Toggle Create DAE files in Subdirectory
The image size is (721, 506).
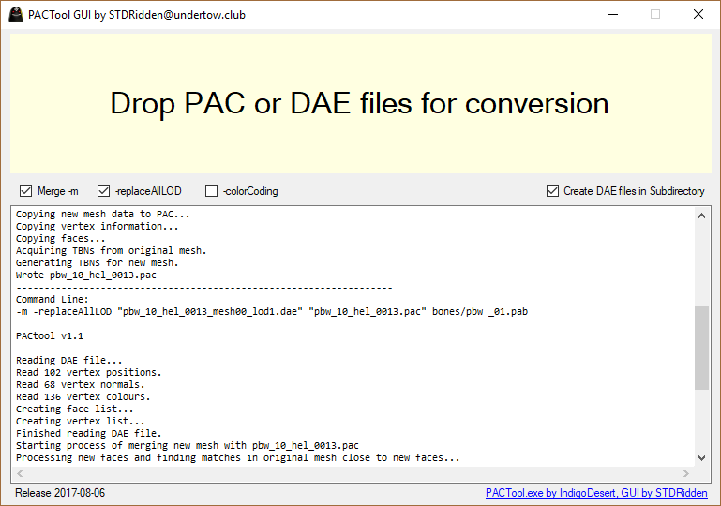coord(553,191)
